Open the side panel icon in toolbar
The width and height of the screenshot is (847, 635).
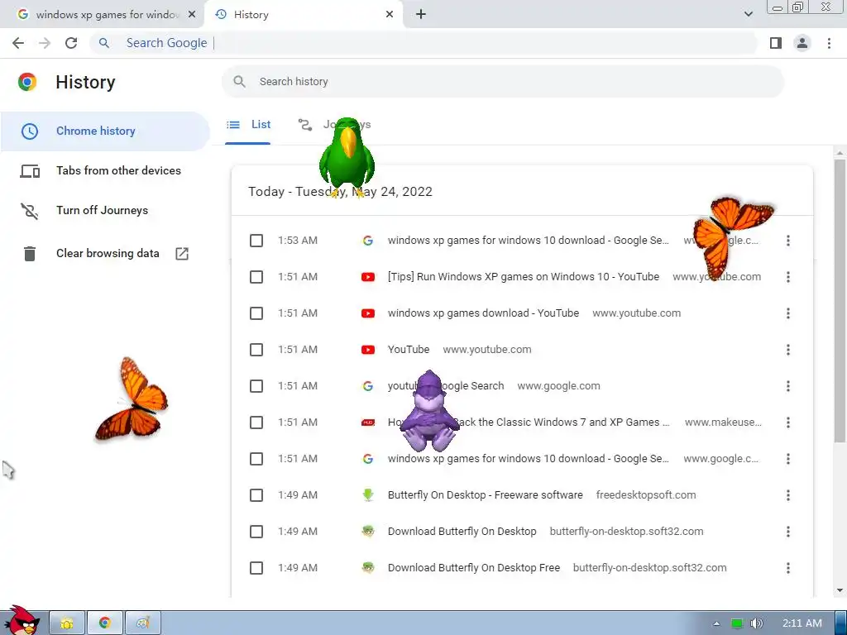tap(776, 43)
